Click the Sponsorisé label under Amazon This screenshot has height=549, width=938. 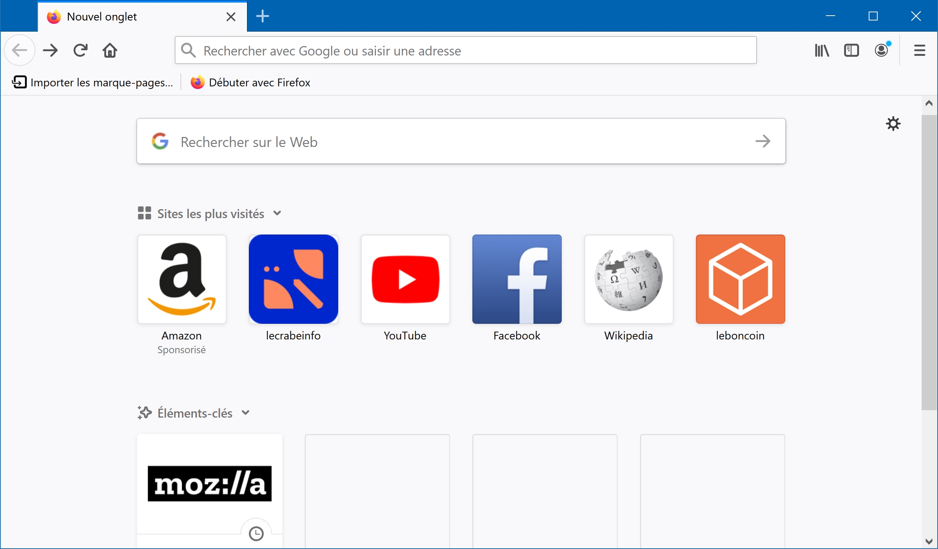click(181, 350)
